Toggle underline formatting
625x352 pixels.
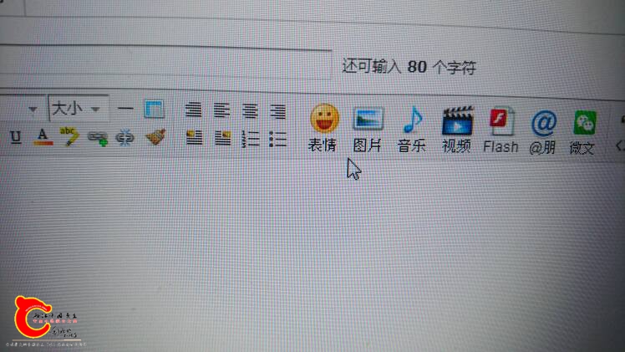coord(16,137)
